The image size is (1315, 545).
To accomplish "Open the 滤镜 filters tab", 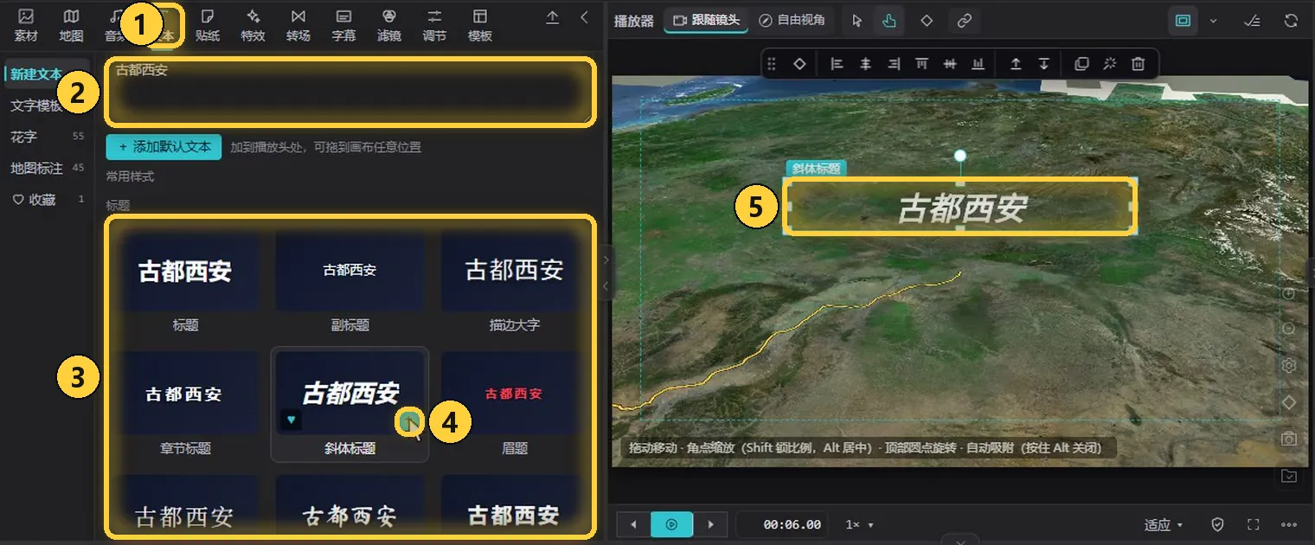I will tap(389, 25).
